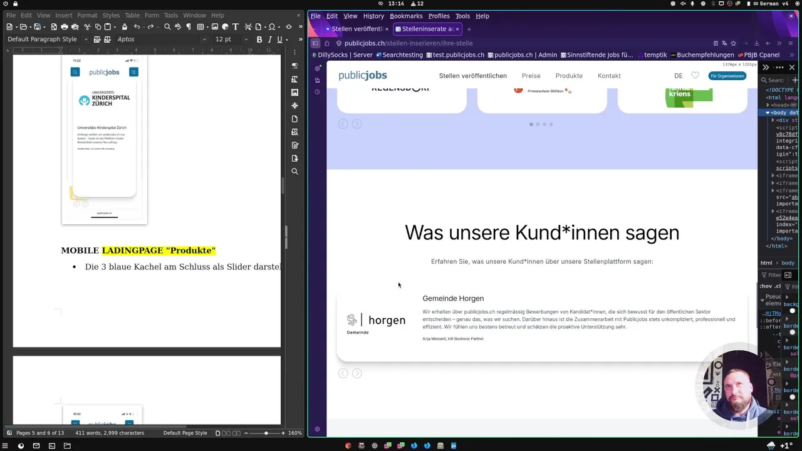Open the DE language selector
802x451 pixels.
click(x=678, y=76)
